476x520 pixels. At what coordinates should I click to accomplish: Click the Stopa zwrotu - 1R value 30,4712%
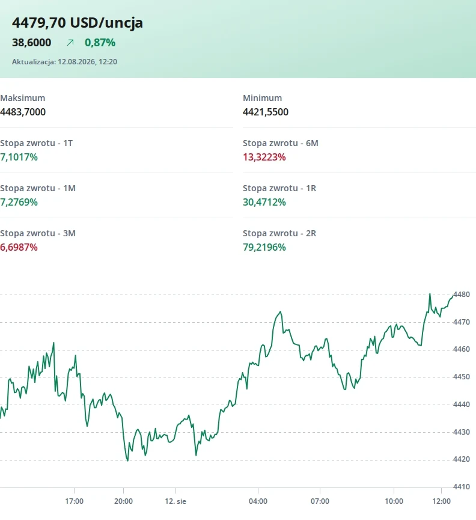click(264, 202)
